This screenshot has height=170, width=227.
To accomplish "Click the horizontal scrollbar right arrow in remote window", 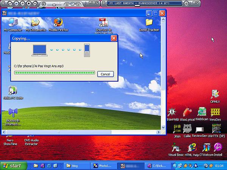I will tap(159, 132).
